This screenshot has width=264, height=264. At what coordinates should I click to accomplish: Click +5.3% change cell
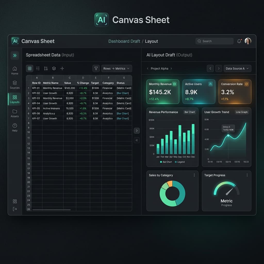[x=83, y=113]
